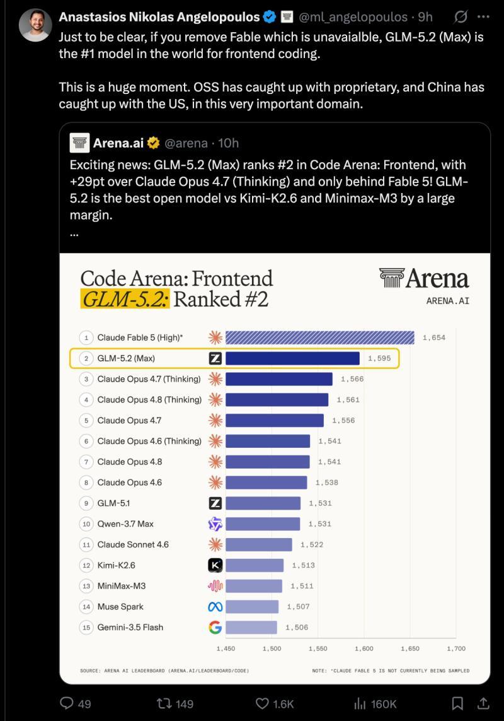Click the affiliation badge next to verified checkmark
The height and width of the screenshot is (721, 504).
[287, 17]
